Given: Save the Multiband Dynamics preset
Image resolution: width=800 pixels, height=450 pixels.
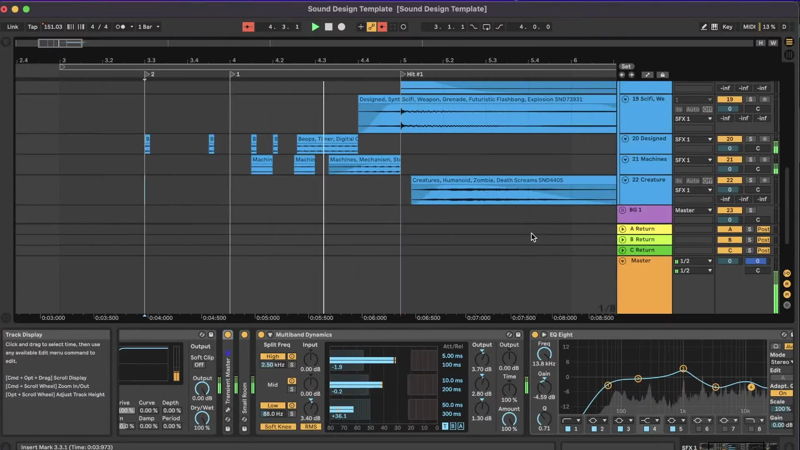Looking at the screenshot, I should pos(518,335).
